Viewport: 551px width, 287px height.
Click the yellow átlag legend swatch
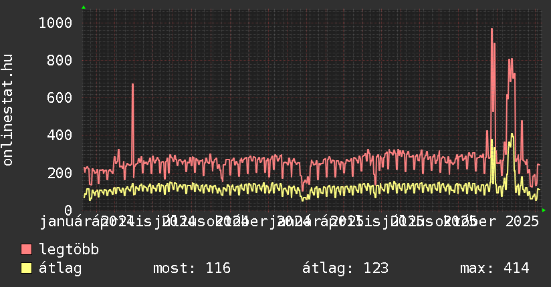26,269
